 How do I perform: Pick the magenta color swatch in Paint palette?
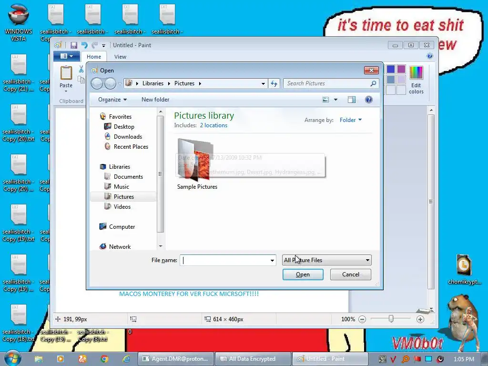pyautogui.click(x=401, y=69)
